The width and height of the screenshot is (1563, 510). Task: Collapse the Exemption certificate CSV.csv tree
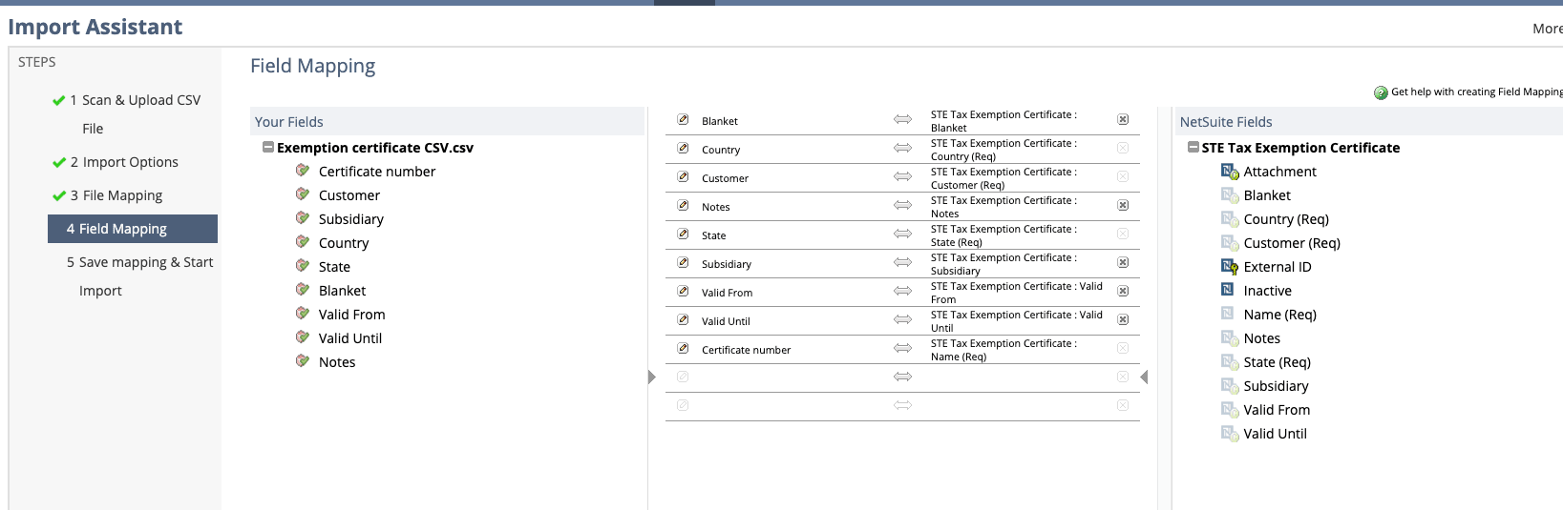(x=268, y=148)
